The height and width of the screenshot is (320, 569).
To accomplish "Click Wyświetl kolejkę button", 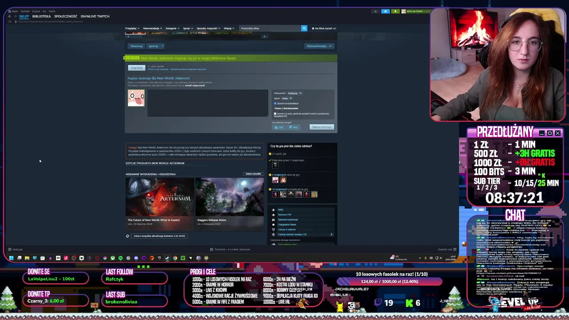I will click(x=319, y=46).
